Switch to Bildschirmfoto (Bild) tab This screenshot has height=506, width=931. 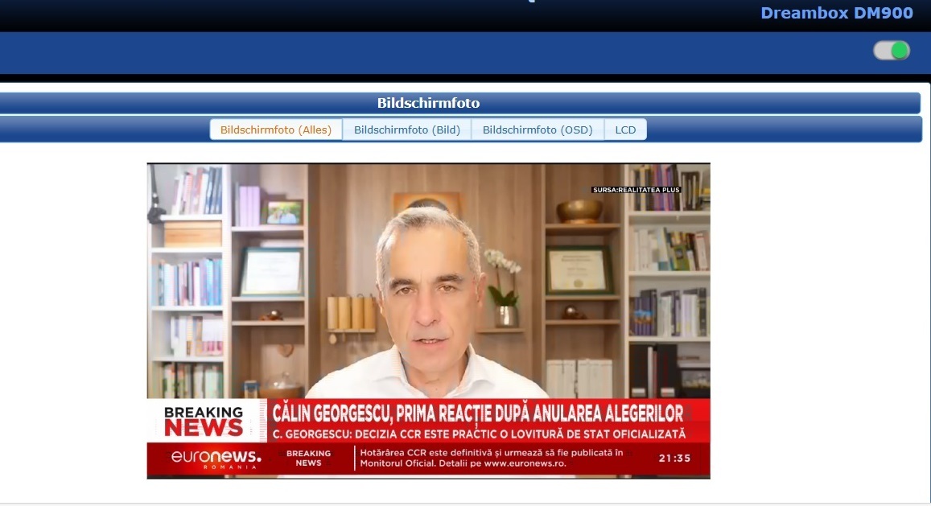tap(407, 130)
